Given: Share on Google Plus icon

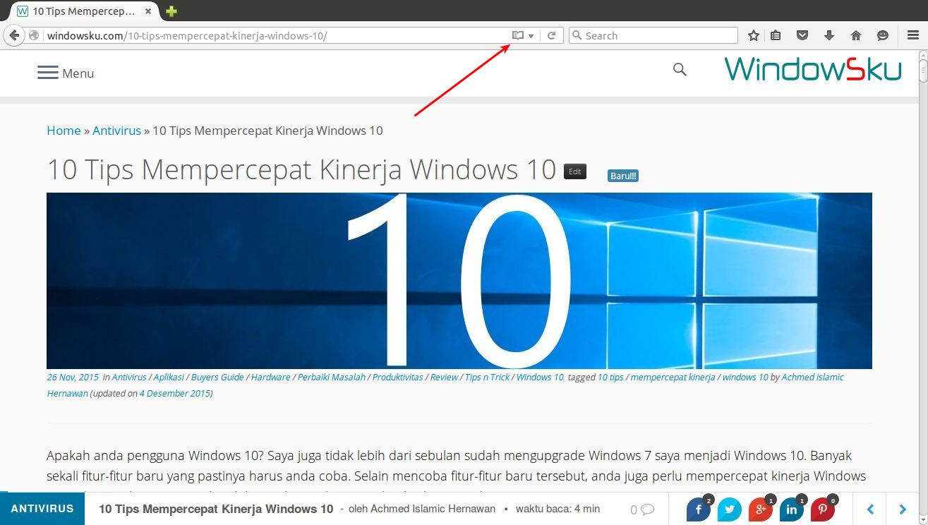Looking at the screenshot, I should tap(761, 509).
